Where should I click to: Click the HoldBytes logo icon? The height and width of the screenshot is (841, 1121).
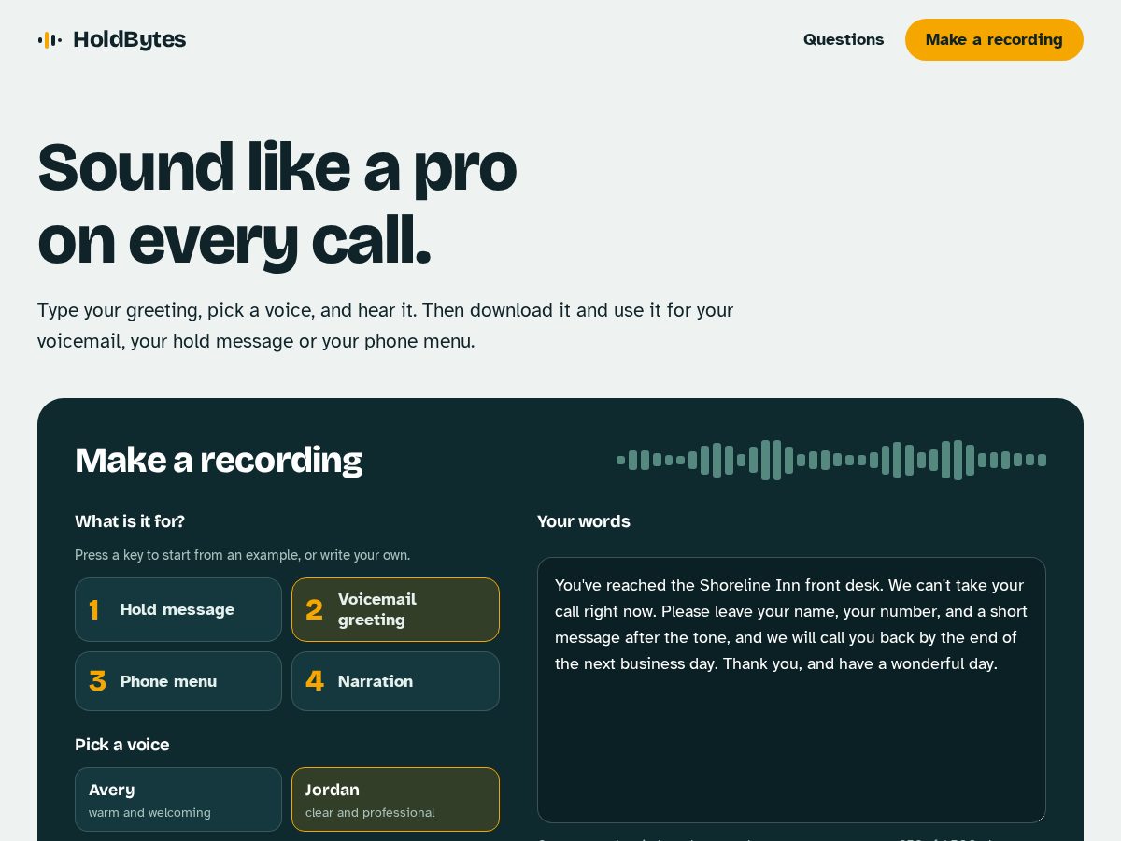coord(50,39)
